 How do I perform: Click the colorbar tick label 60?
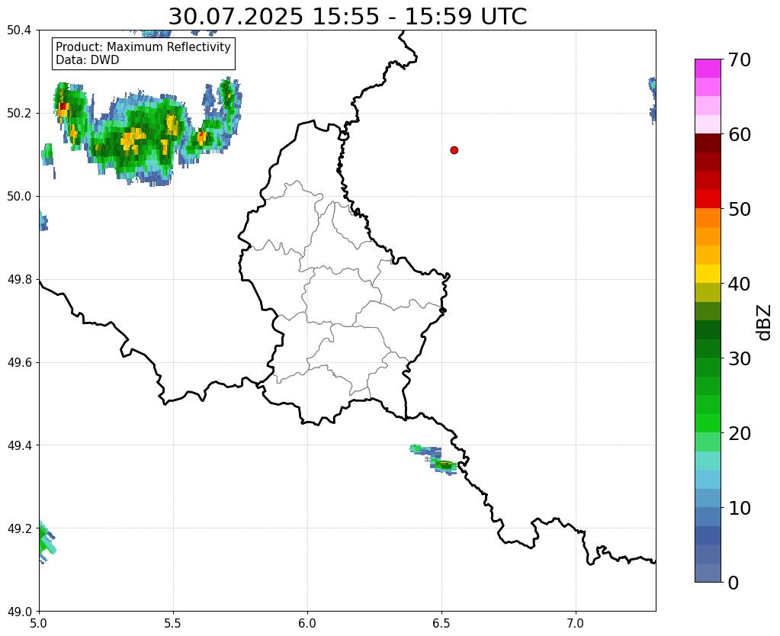740,134
